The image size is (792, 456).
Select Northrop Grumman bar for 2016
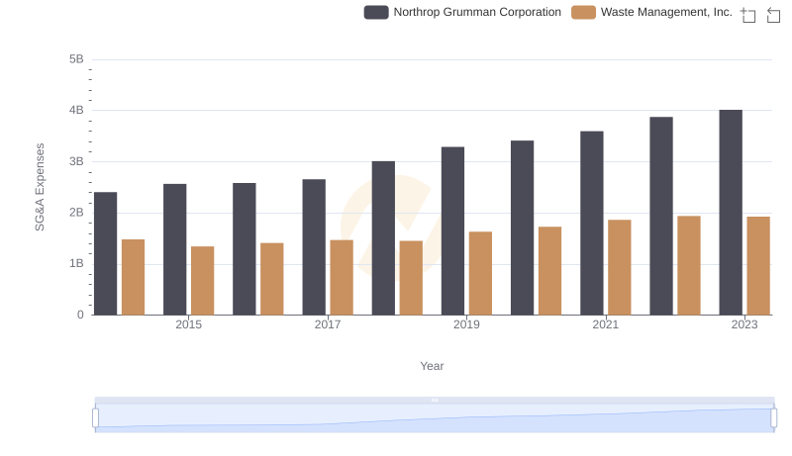click(245, 249)
